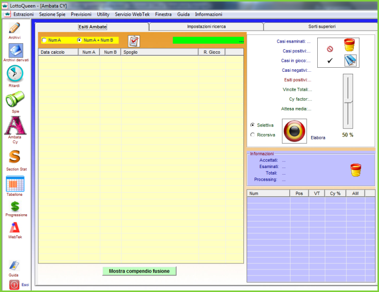Switch to Impostazioni ricerca tab
This screenshot has width=379, height=292.
coord(206,27)
